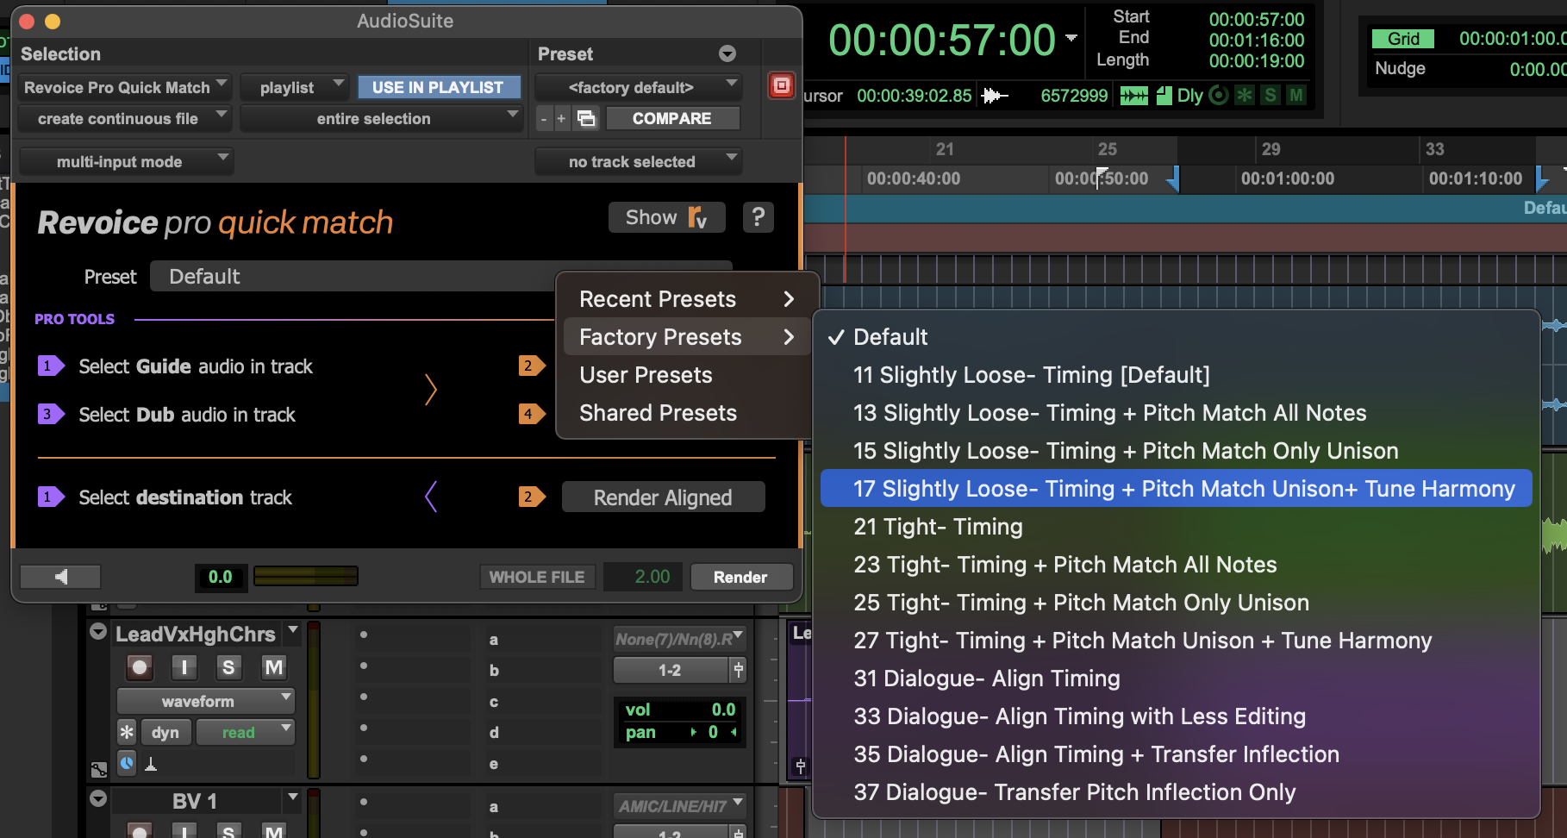Click the blue elastic audio clock icon
Viewport: 1567px width, 838px height.
[x=127, y=762]
